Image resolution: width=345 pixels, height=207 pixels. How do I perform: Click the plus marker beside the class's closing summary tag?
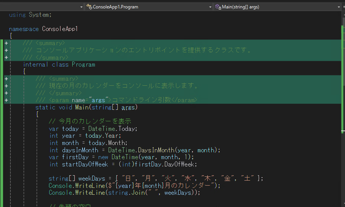6,57
